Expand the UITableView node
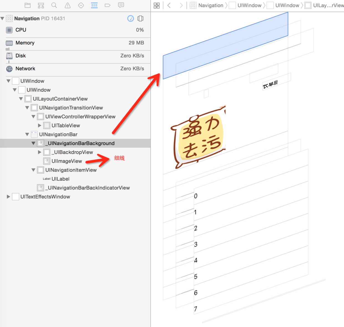Viewport: 344px width, 327px height. click(x=40, y=125)
